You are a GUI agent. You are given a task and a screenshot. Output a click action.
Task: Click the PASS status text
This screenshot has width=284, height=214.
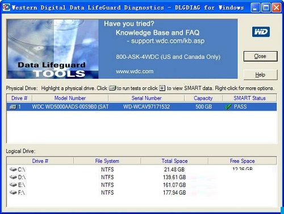click(240, 107)
